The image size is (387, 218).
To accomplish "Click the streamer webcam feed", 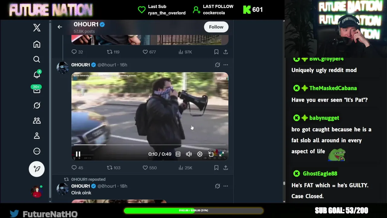I will click(x=336, y=29).
